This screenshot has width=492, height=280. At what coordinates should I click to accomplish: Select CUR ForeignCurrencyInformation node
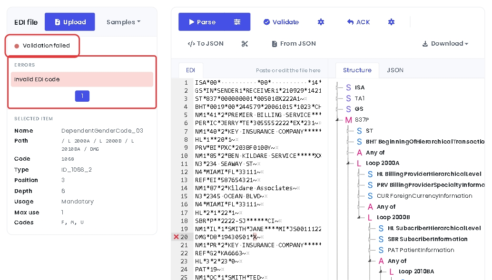(424, 196)
